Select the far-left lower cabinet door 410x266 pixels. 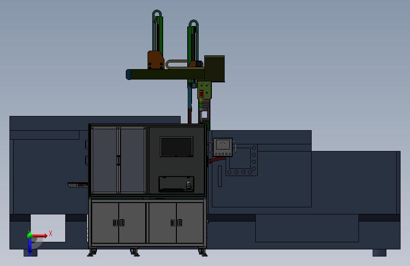105,223
